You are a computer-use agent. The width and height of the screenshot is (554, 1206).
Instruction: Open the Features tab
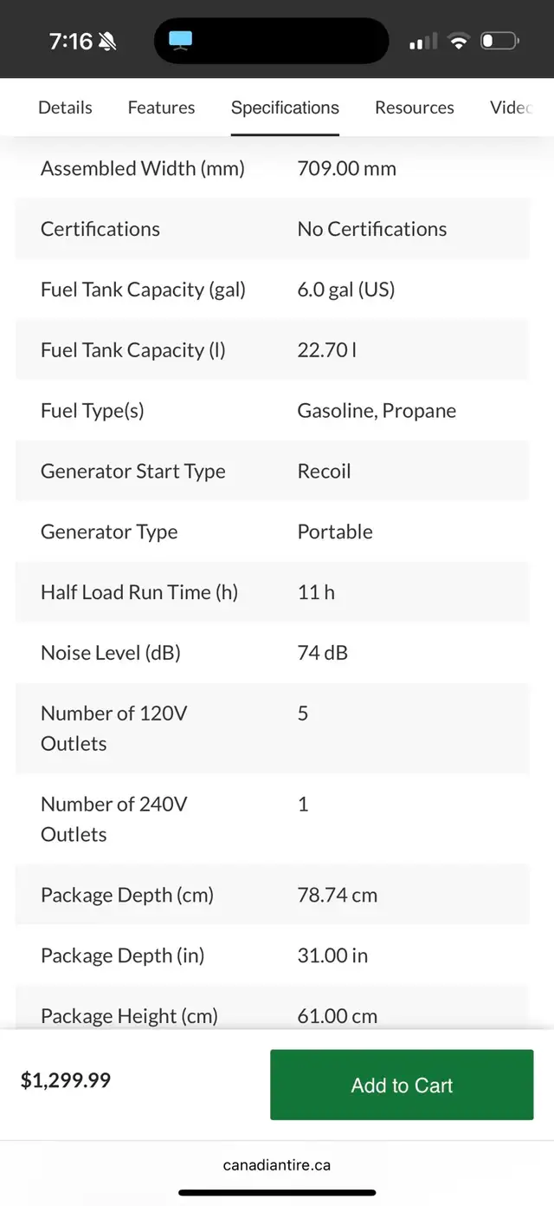[x=161, y=108]
